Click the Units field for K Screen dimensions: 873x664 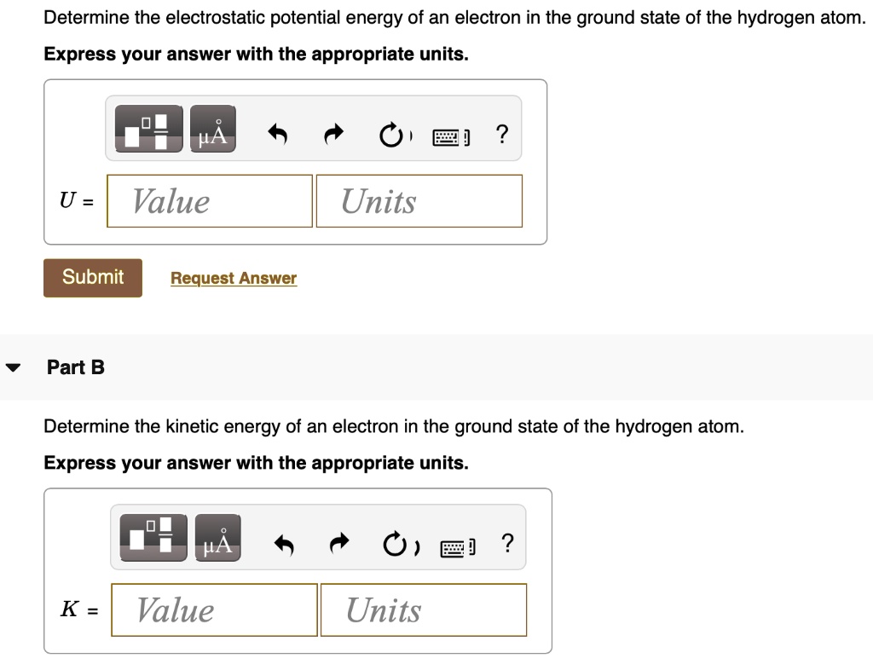(x=424, y=610)
